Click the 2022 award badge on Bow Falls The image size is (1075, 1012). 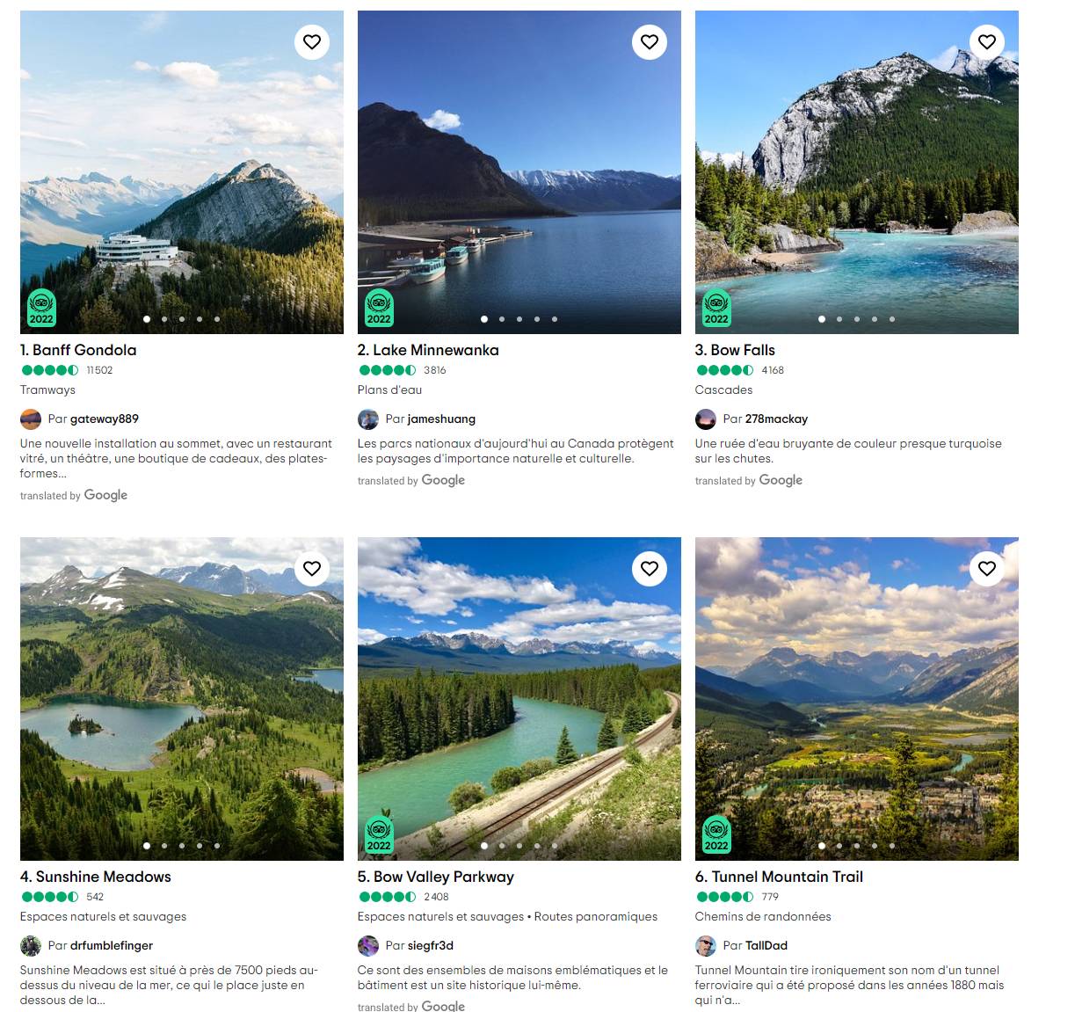716,308
